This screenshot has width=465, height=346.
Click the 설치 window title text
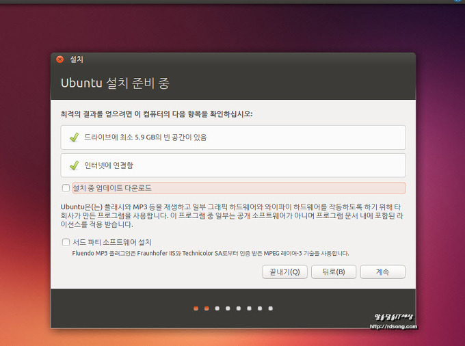click(77, 59)
